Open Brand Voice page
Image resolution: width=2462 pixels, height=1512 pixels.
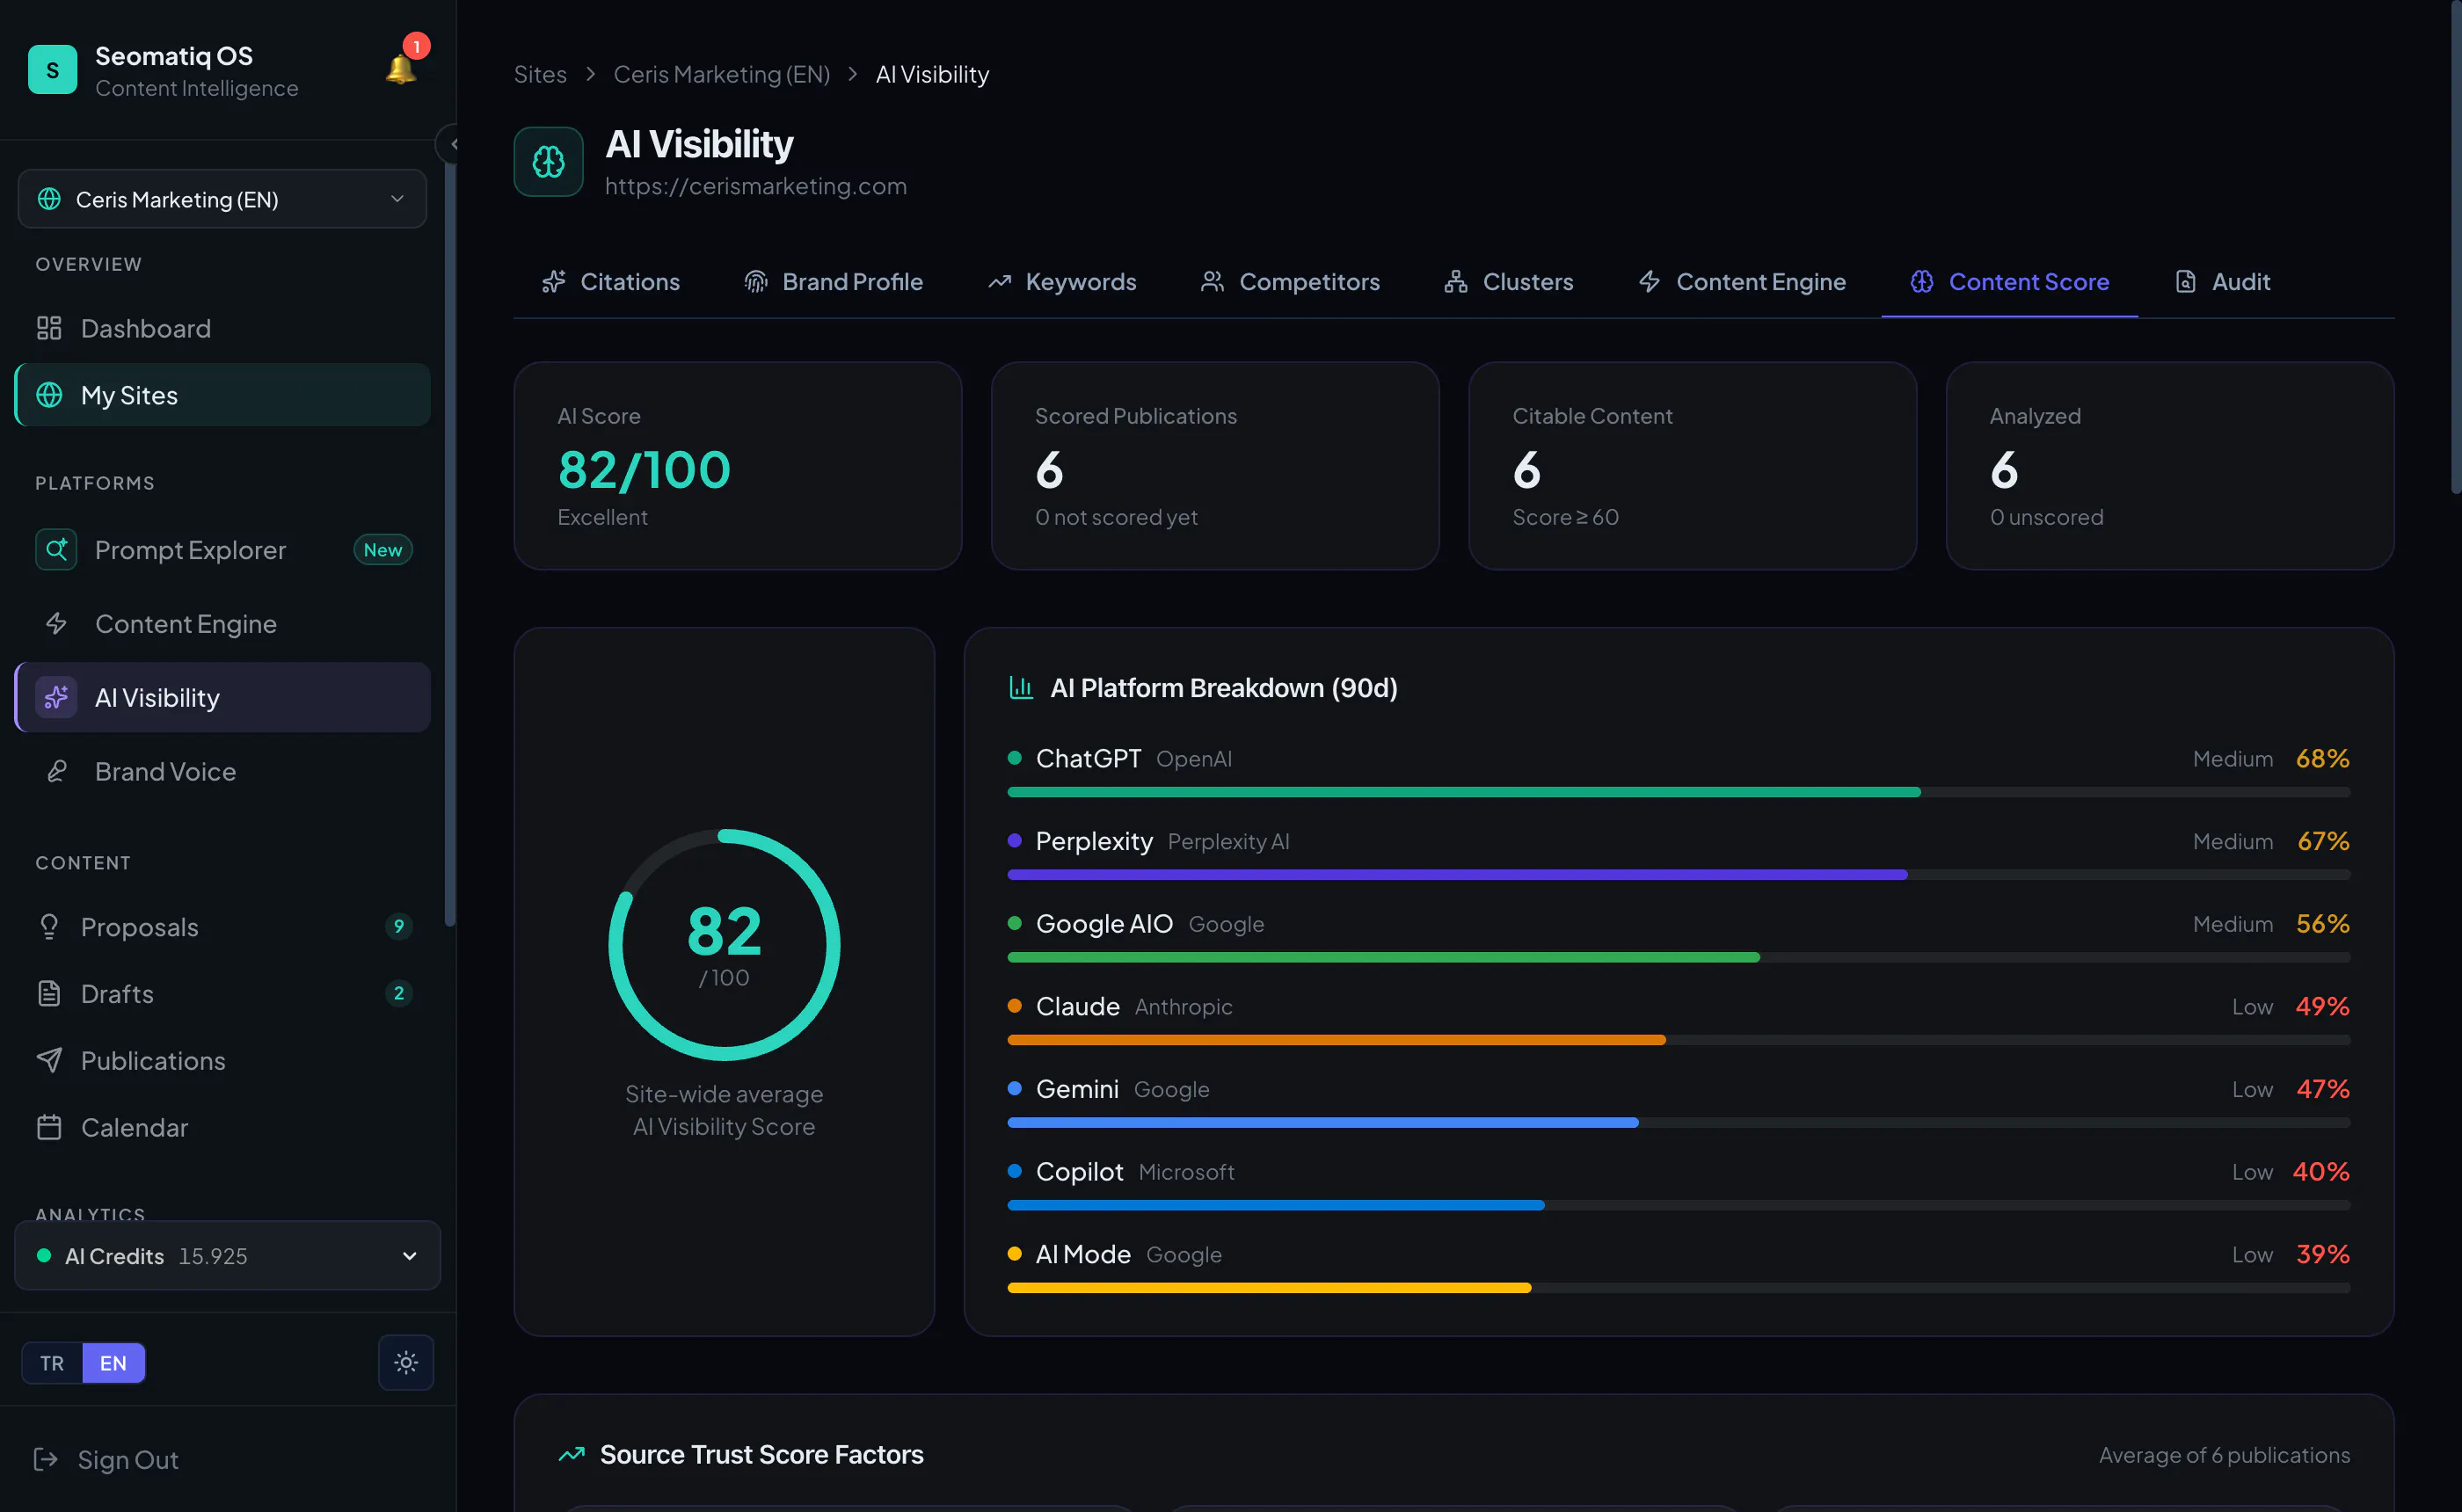tap(222, 771)
